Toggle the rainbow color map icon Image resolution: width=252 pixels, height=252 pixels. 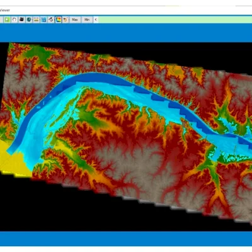click(58, 20)
